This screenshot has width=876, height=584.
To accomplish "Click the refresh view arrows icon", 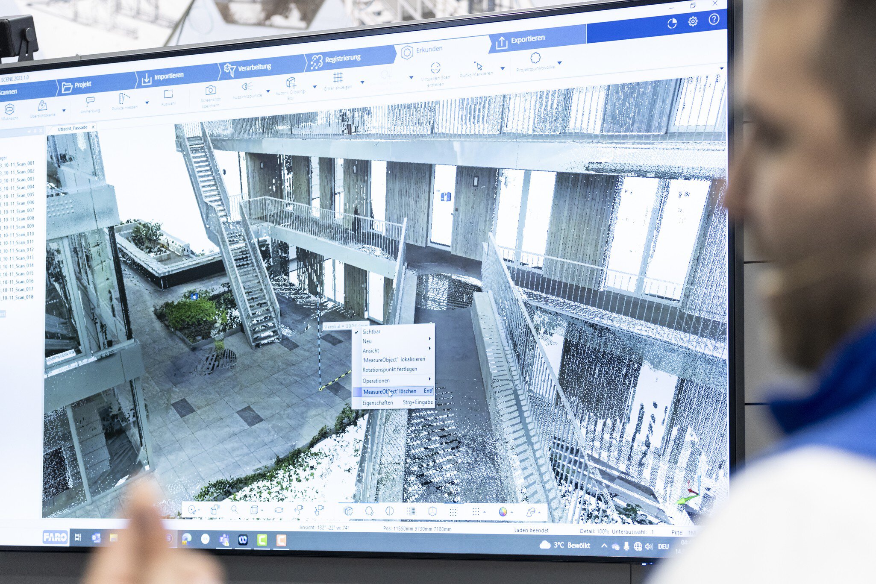I will click(x=279, y=510).
